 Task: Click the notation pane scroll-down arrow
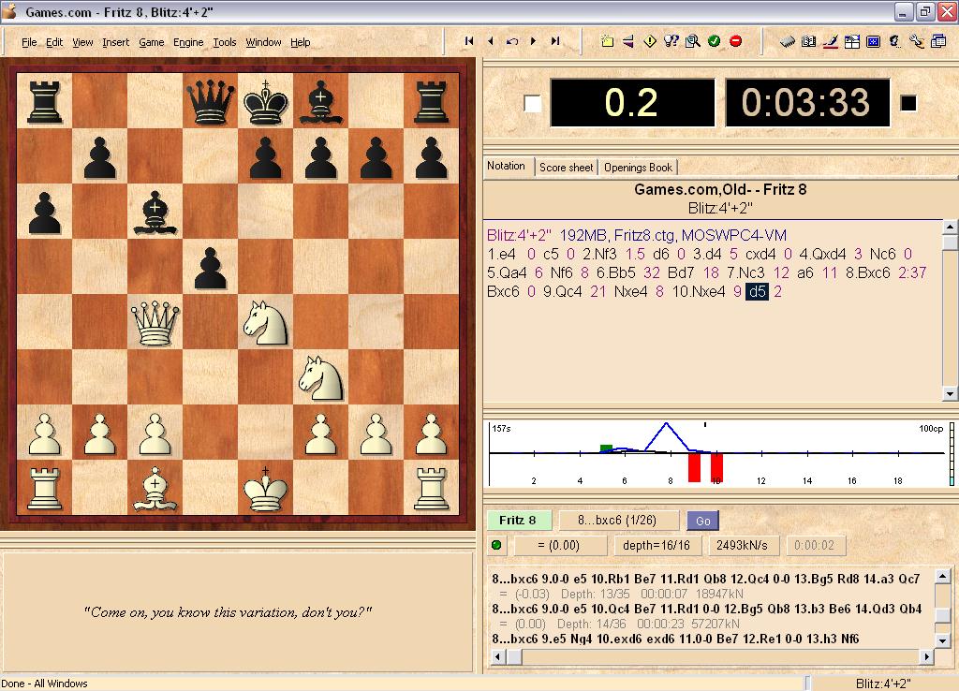(950, 394)
